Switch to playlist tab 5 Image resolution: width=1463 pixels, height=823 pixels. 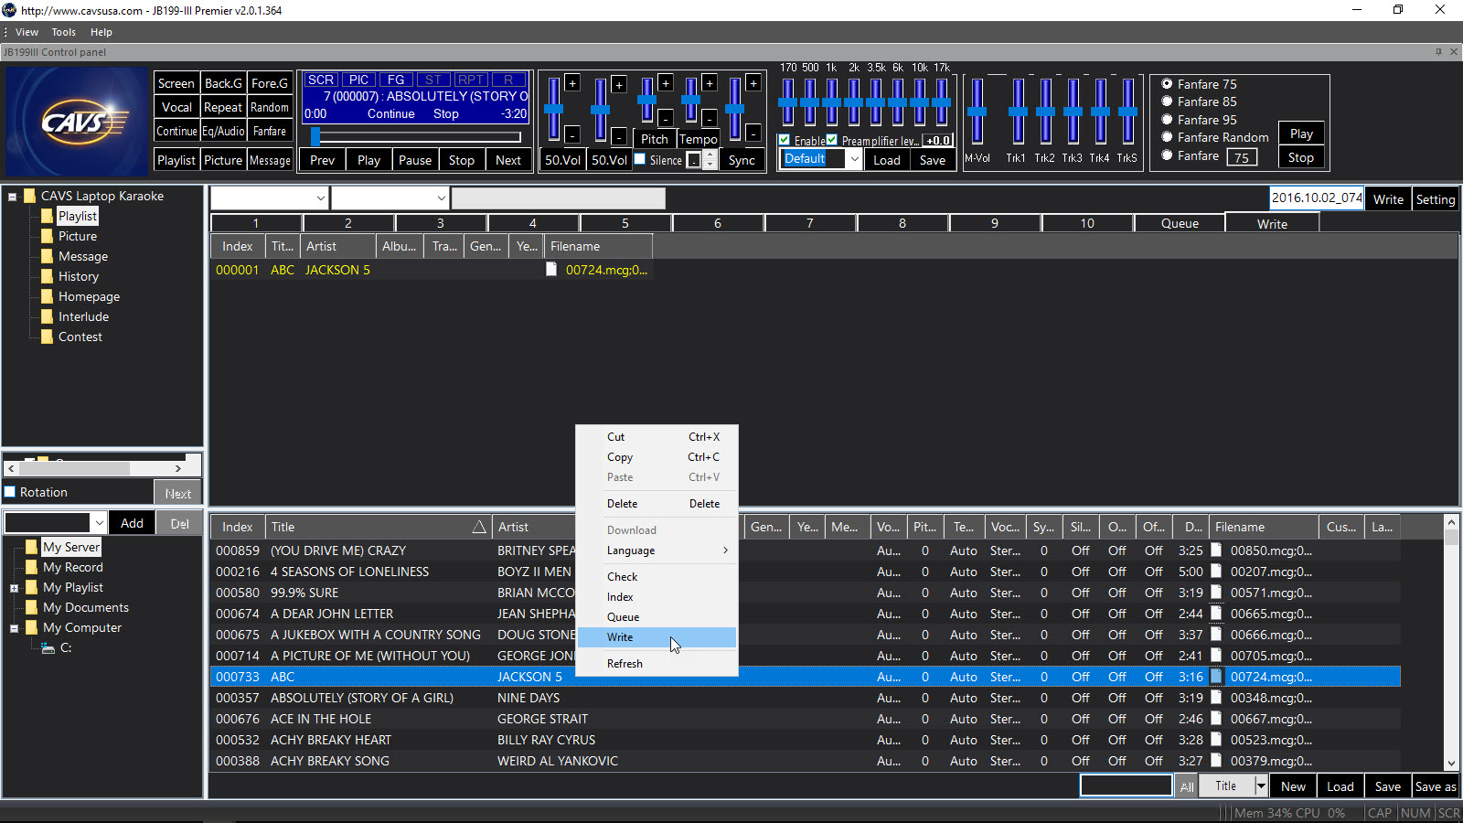point(625,223)
